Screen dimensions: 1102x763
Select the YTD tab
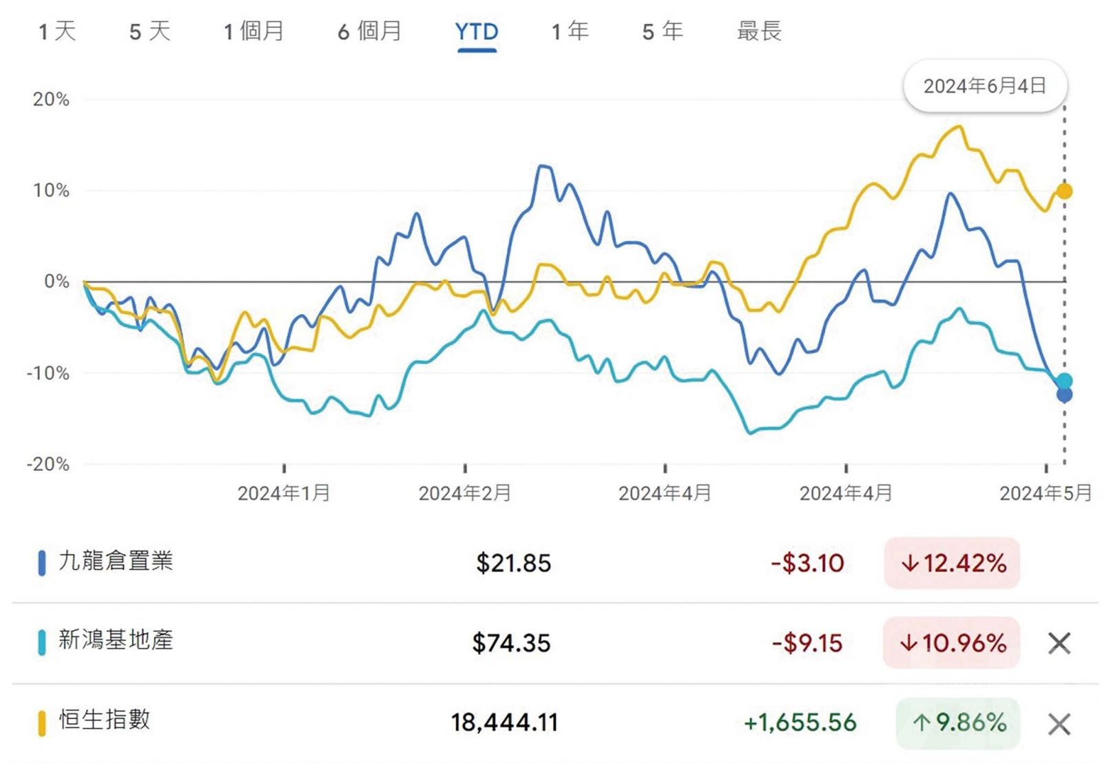coord(477,32)
